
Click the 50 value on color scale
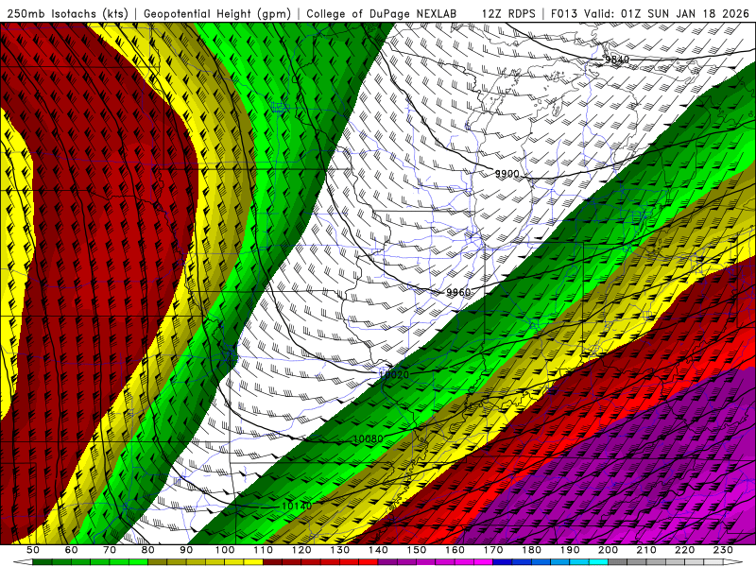[33, 550]
